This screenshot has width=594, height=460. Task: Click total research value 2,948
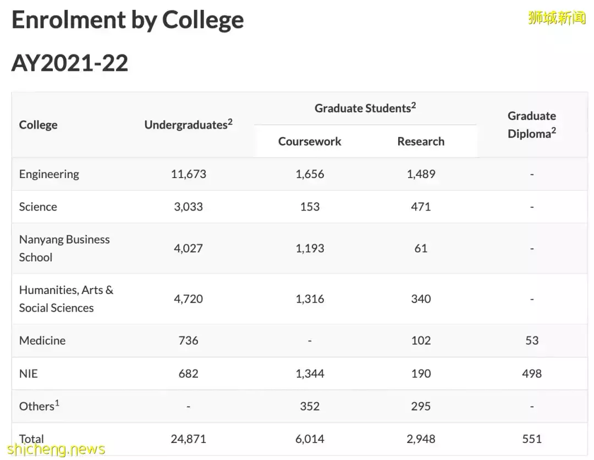tap(421, 439)
